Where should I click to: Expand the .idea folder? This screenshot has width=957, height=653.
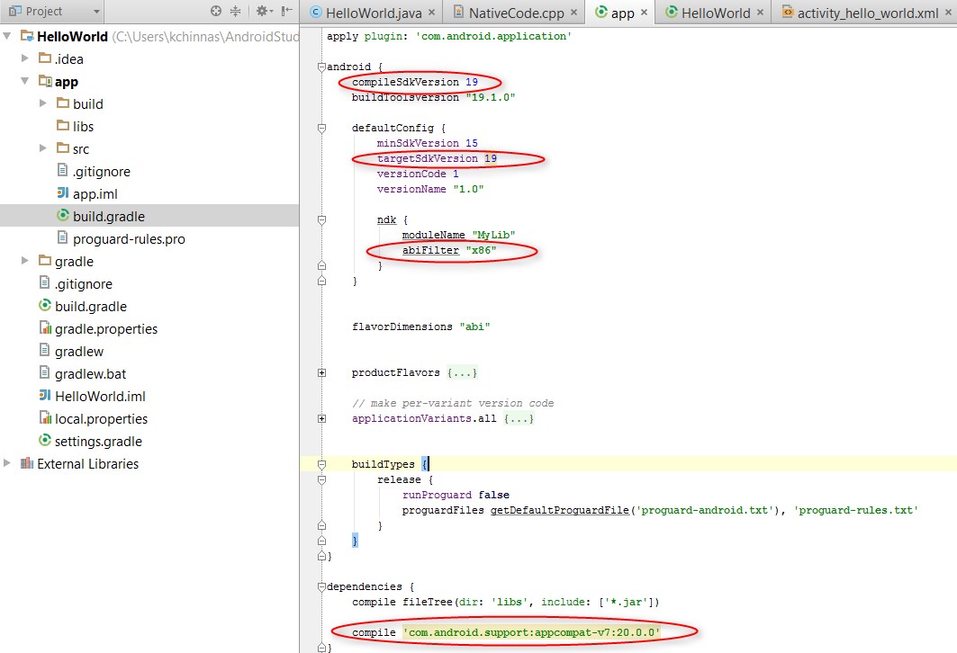[25, 58]
